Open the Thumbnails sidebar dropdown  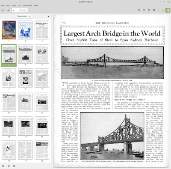[23, 16]
